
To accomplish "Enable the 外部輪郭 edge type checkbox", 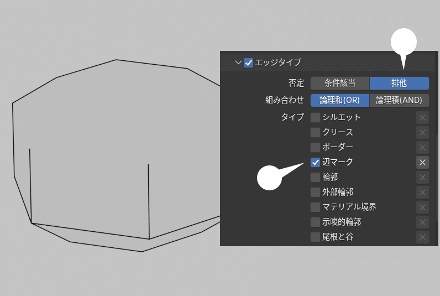I will pyautogui.click(x=315, y=193).
